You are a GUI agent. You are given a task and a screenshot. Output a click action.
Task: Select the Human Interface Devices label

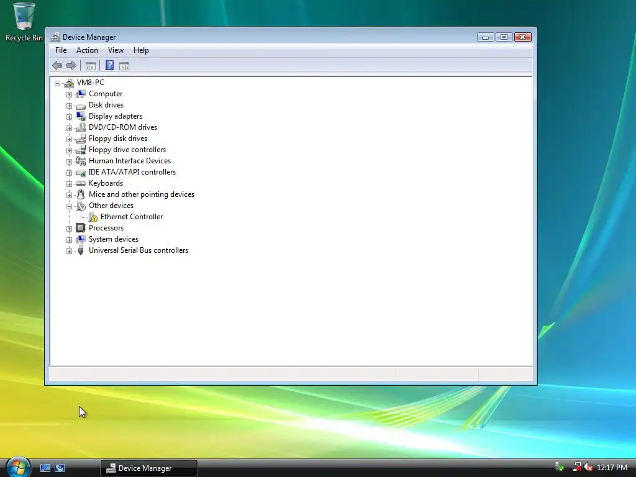click(x=130, y=161)
